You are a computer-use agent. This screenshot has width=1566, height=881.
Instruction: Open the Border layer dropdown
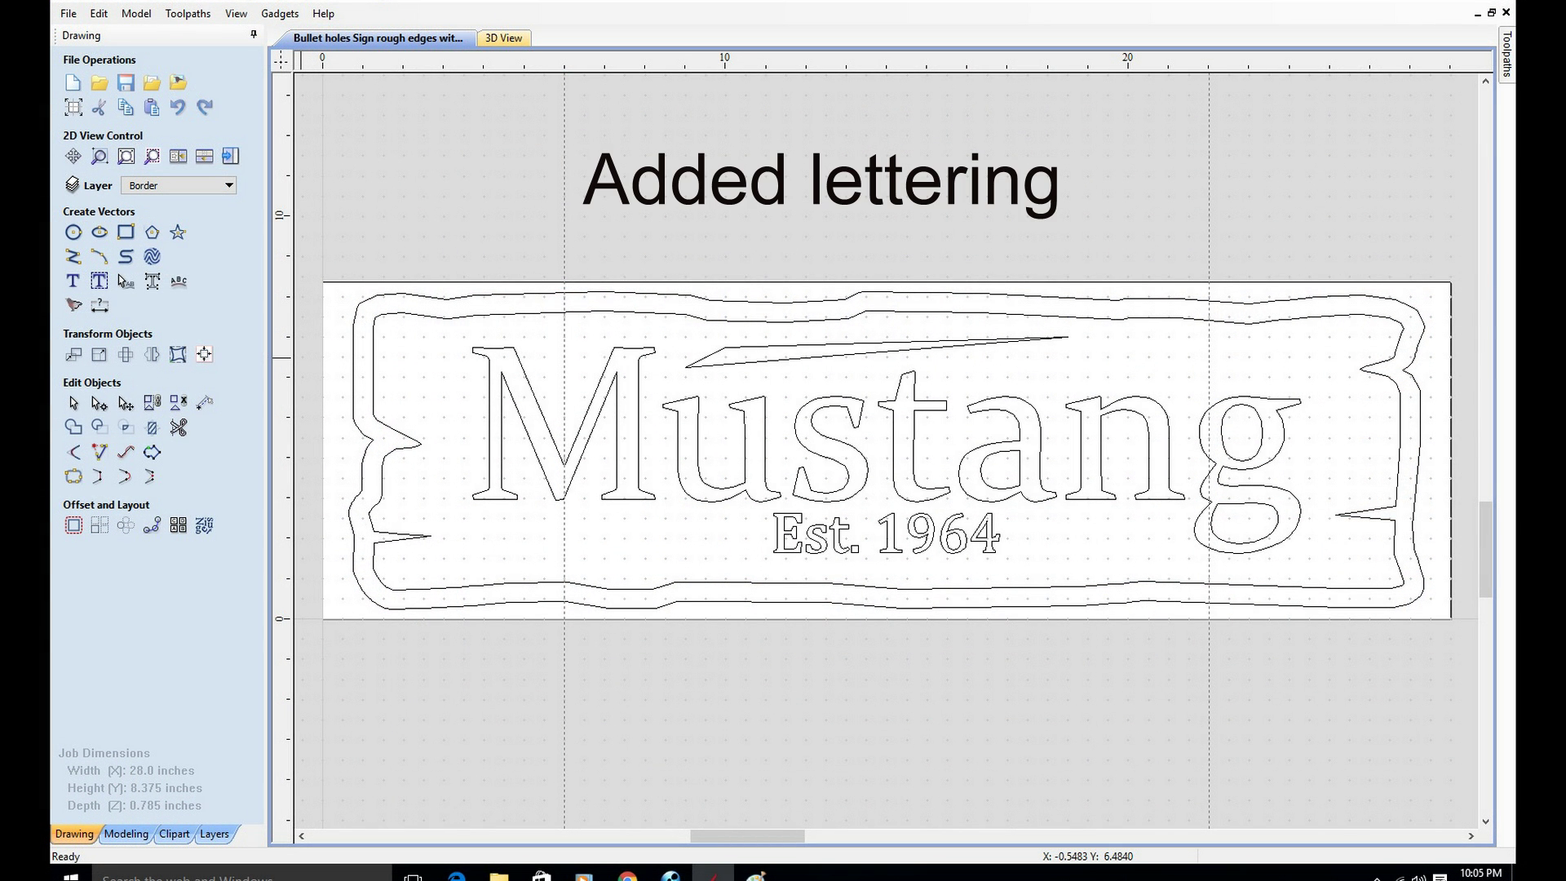[179, 185]
